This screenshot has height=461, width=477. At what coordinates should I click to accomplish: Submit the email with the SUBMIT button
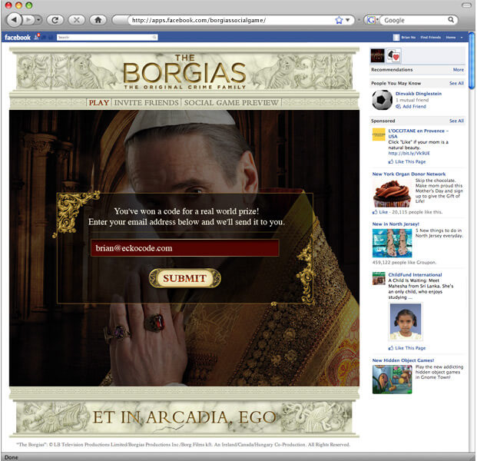click(x=184, y=278)
